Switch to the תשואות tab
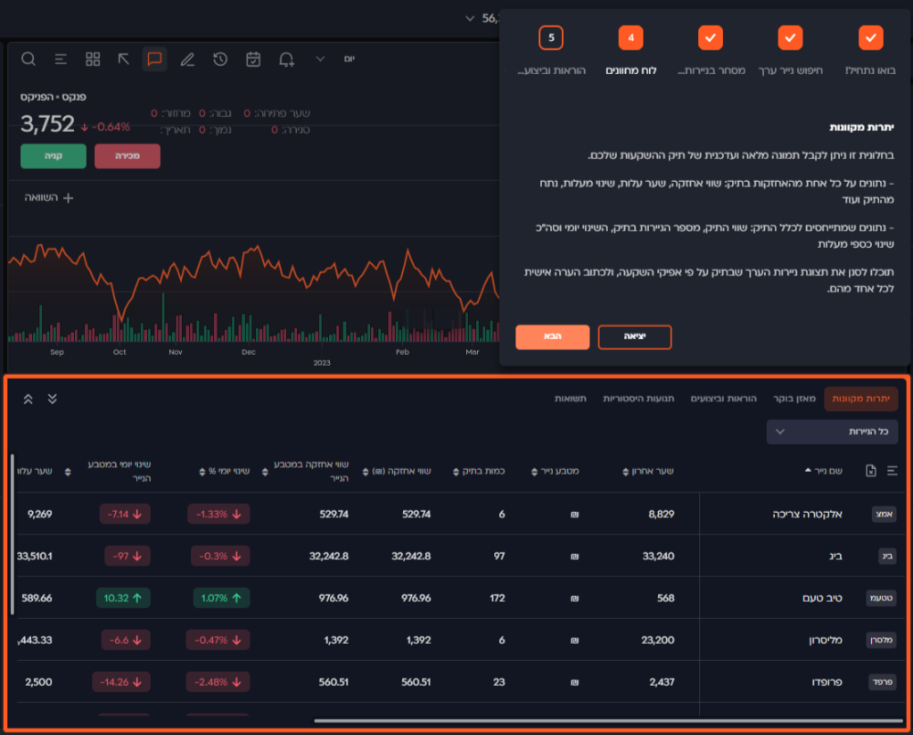913x735 pixels. click(x=571, y=399)
